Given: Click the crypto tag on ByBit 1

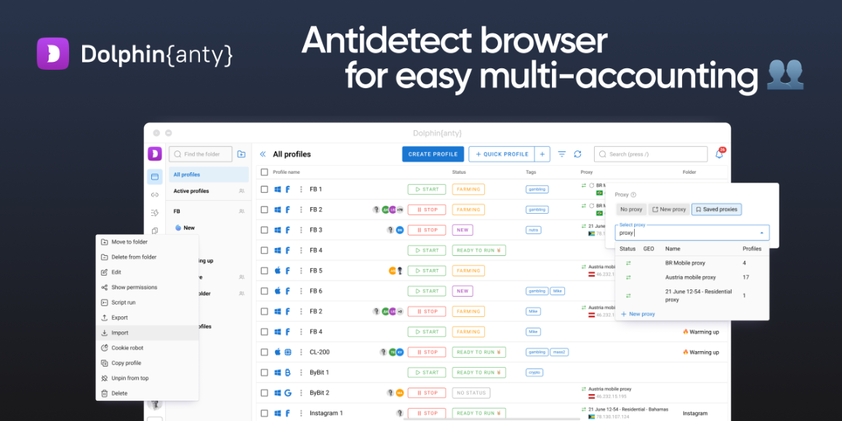Looking at the screenshot, I should (x=535, y=372).
